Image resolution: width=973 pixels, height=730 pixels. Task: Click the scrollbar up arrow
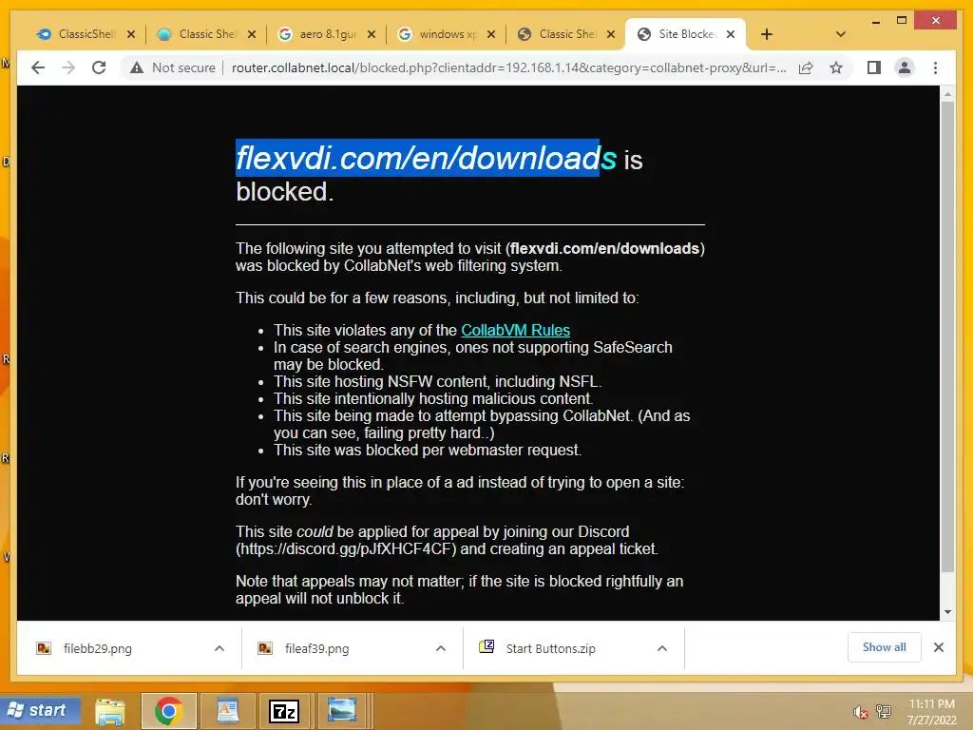pos(947,94)
